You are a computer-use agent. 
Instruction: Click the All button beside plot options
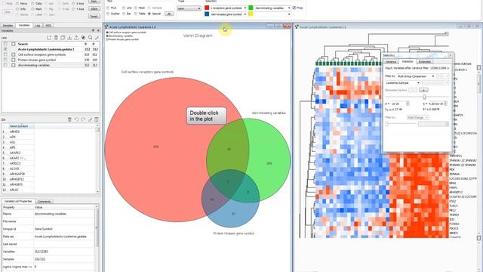(169, 14)
